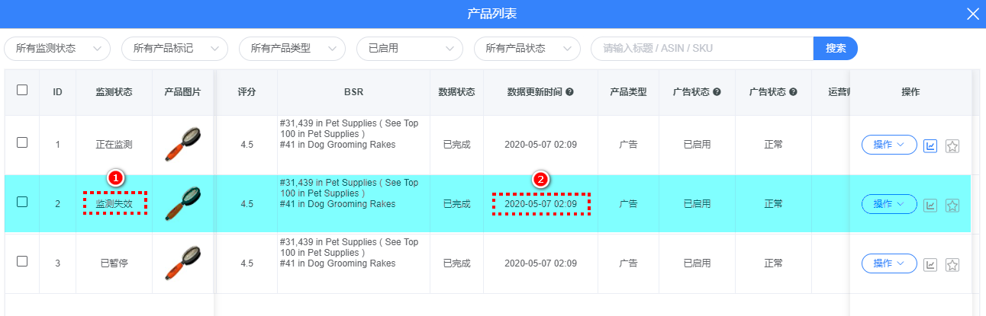Click help icon beside first 广告状态 header
This screenshot has height=316, width=986.
[x=716, y=92]
